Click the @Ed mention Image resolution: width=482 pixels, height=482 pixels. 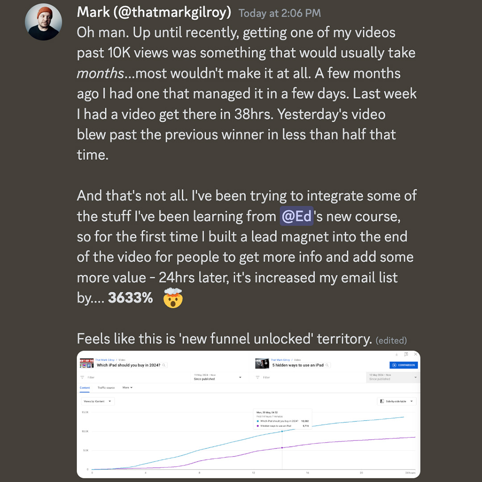(x=296, y=216)
